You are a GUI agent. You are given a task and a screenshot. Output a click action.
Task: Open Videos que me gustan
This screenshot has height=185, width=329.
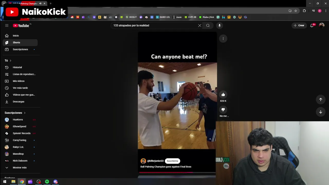coord(20,95)
